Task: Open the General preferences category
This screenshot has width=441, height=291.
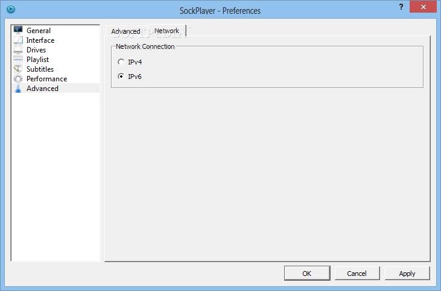Action: [56, 30]
